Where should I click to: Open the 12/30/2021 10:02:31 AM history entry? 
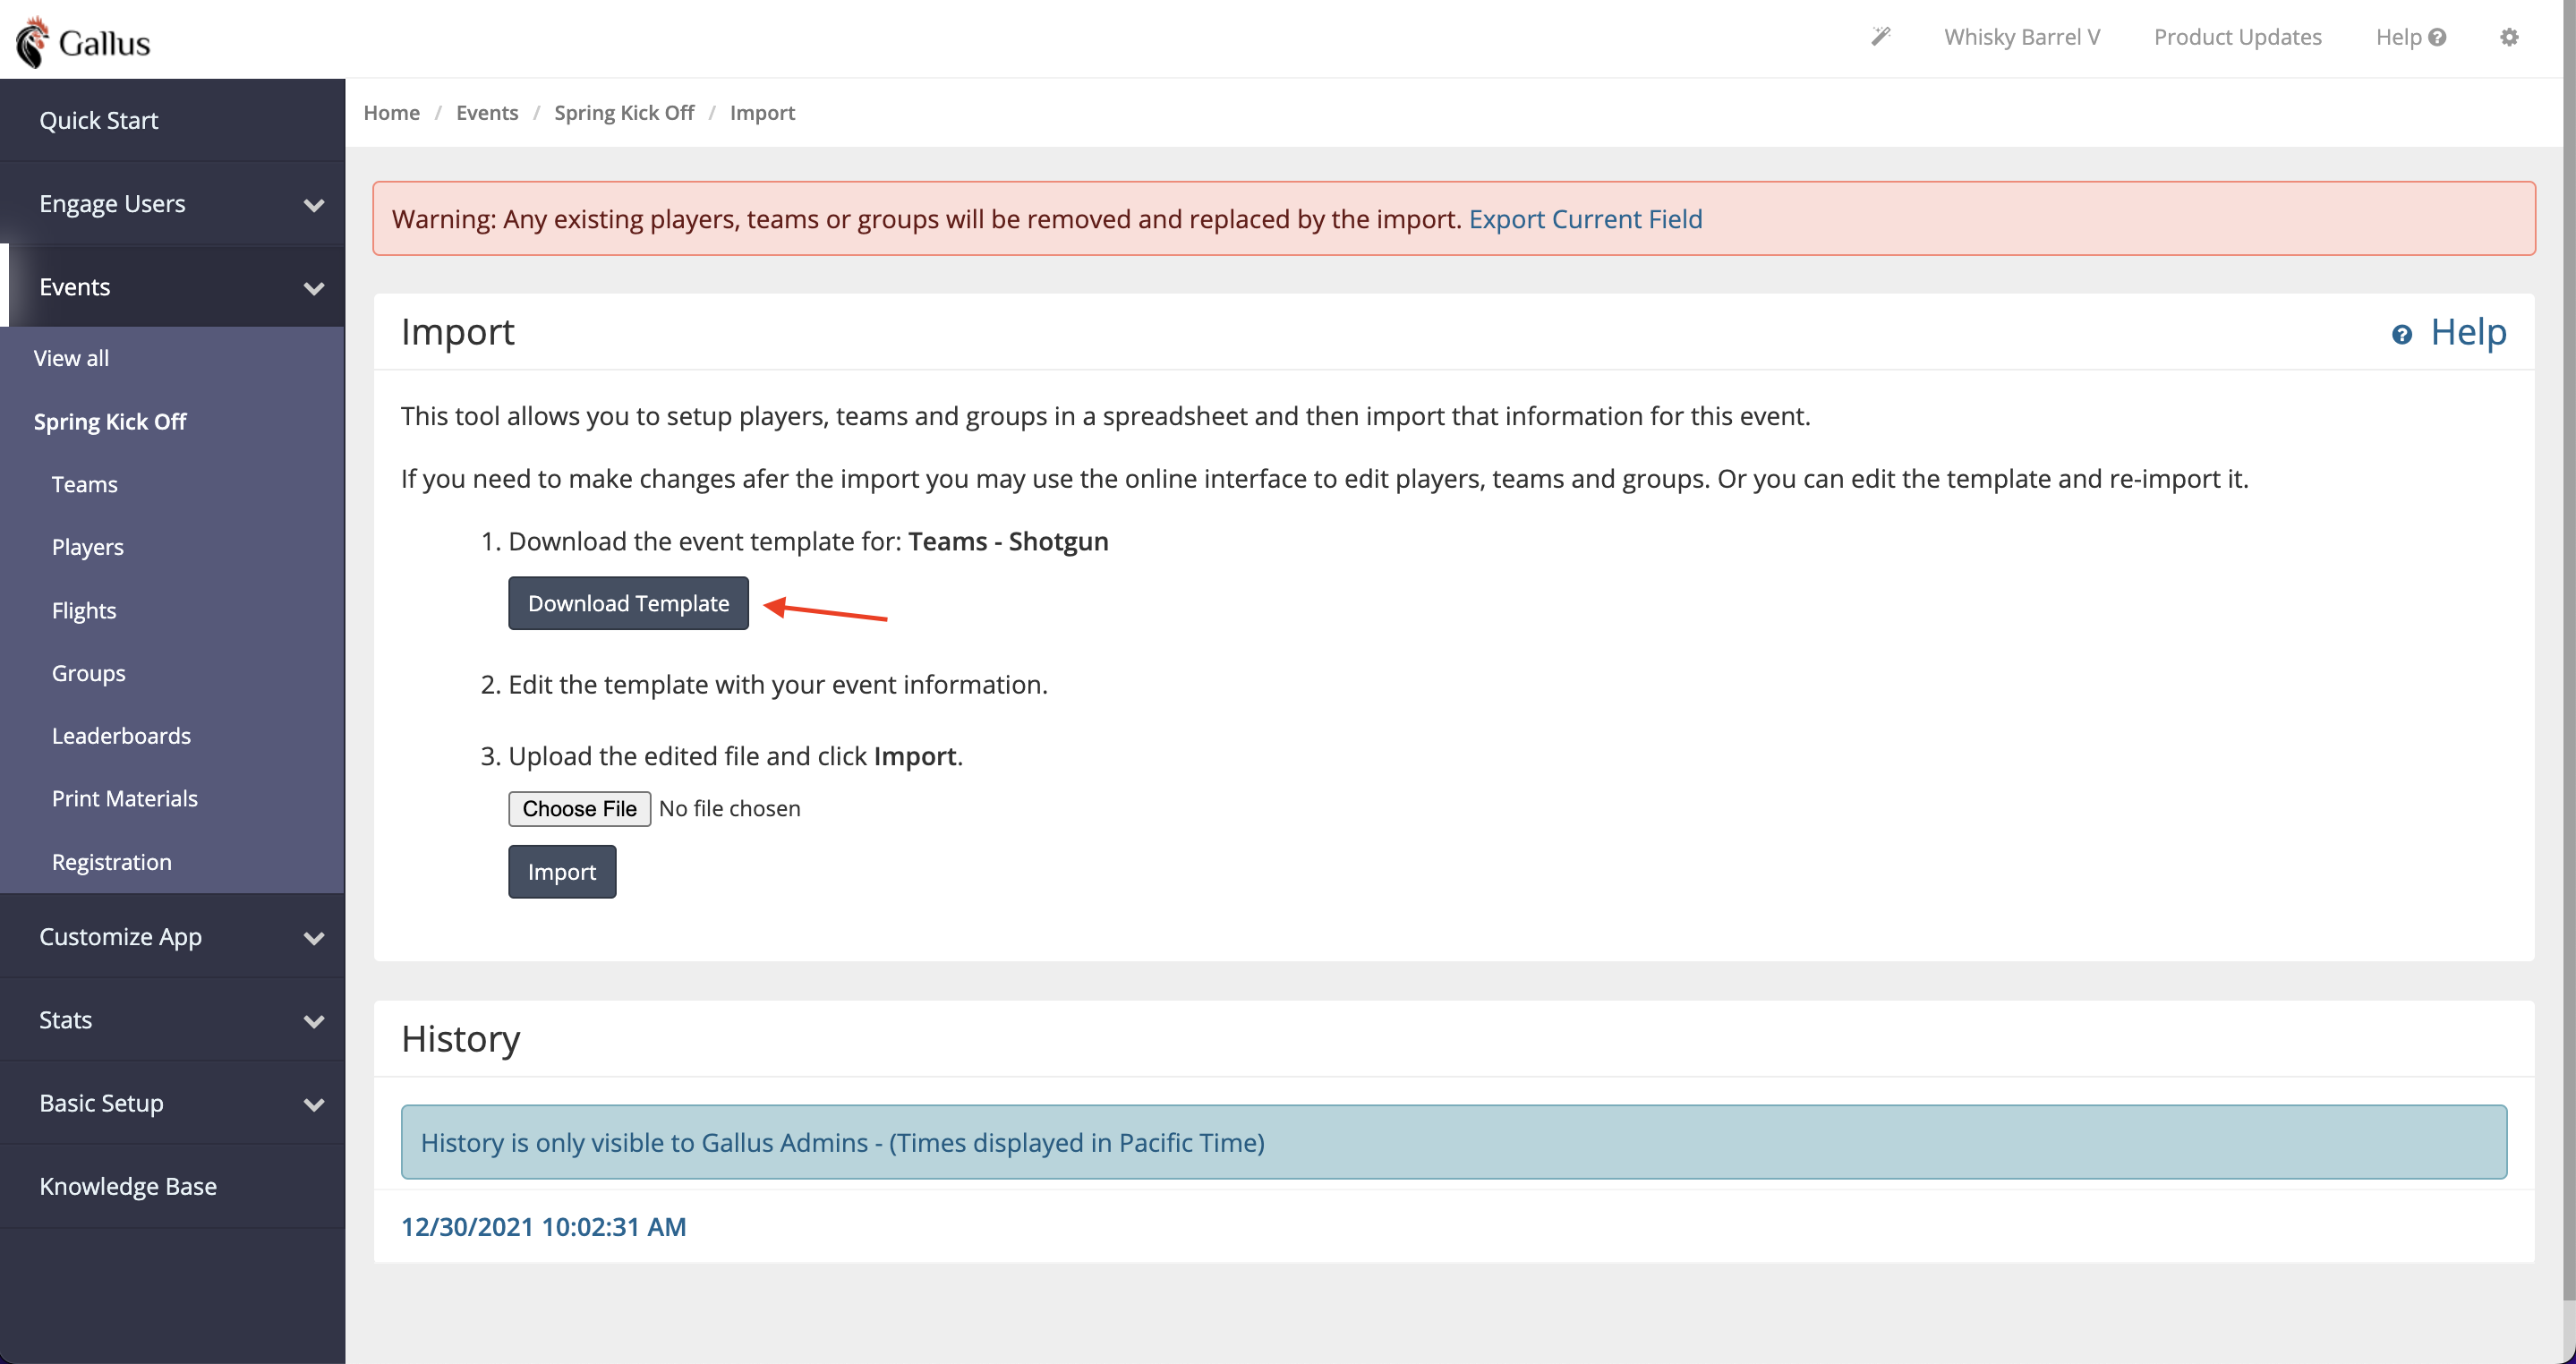click(x=543, y=1226)
